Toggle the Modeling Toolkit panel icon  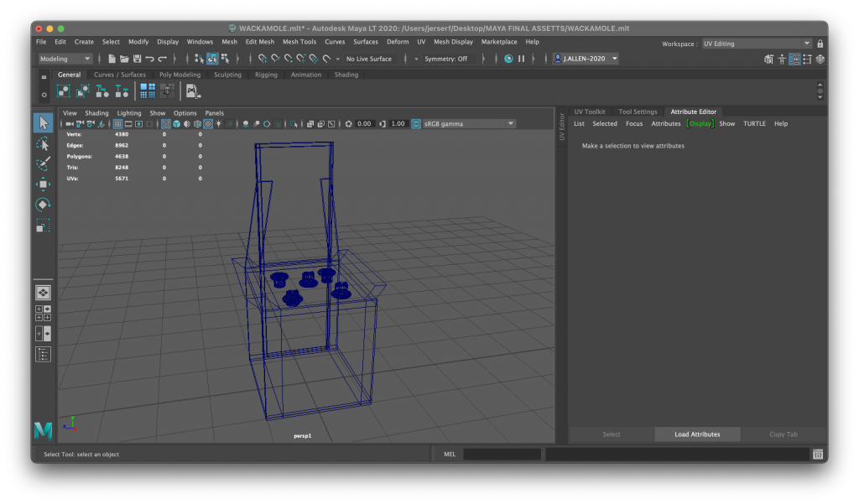[768, 59]
